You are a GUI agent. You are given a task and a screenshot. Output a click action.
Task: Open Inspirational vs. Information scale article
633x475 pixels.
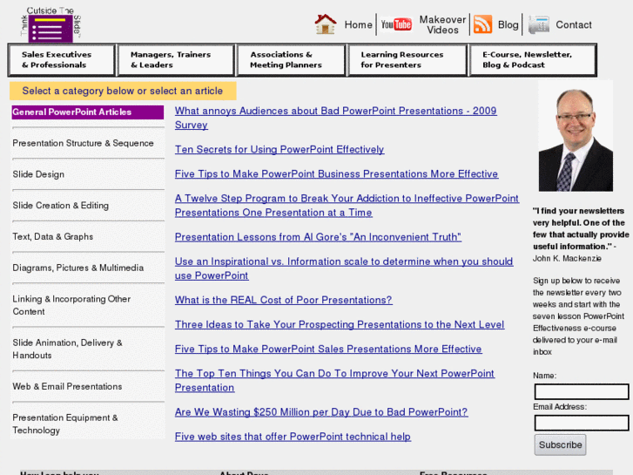click(x=344, y=268)
